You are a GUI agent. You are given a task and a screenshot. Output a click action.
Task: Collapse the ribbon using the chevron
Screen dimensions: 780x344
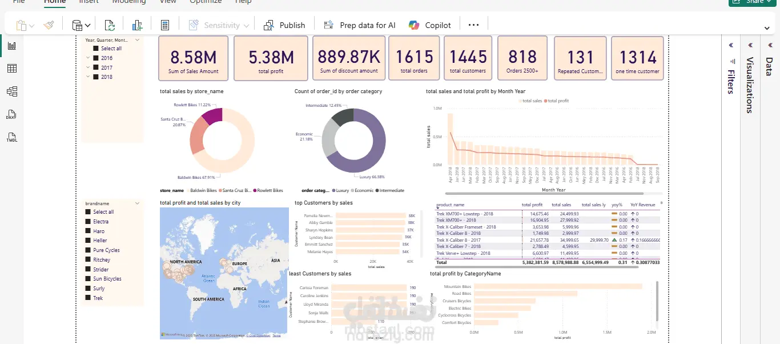pyautogui.click(x=767, y=28)
